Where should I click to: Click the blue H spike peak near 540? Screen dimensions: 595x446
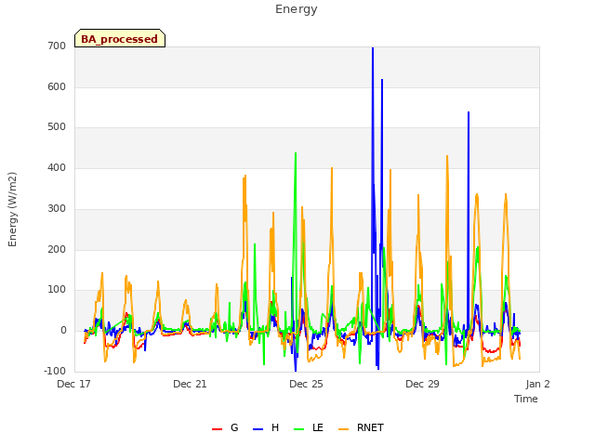tap(469, 112)
